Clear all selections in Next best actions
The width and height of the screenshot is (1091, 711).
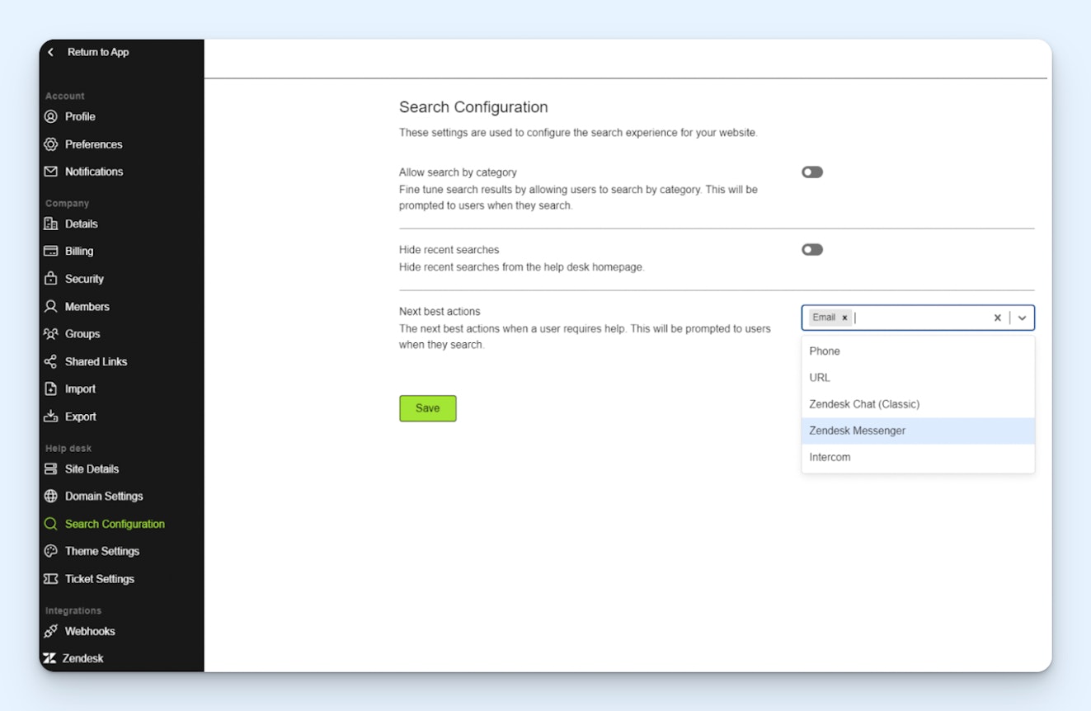click(x=997, y=318)
